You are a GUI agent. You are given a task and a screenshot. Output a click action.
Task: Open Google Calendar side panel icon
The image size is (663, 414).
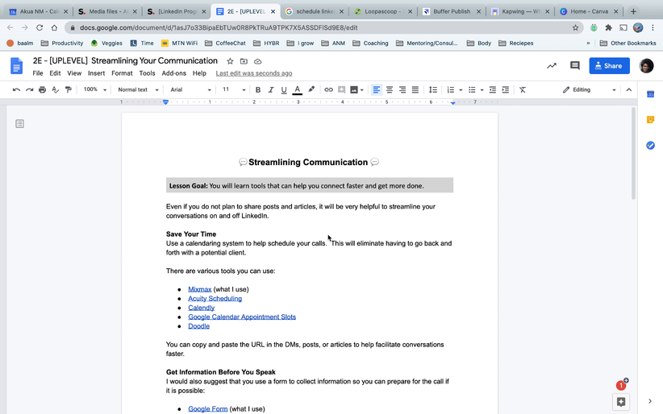coord(650,94)
